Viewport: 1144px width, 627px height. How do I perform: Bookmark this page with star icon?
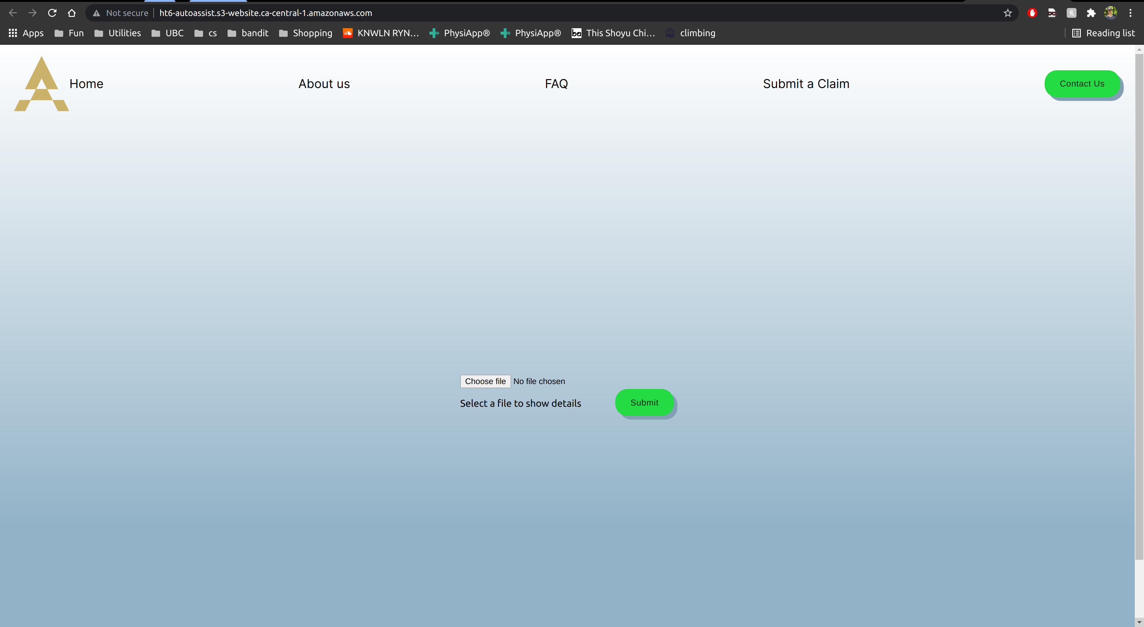(x=1008, y=13)
